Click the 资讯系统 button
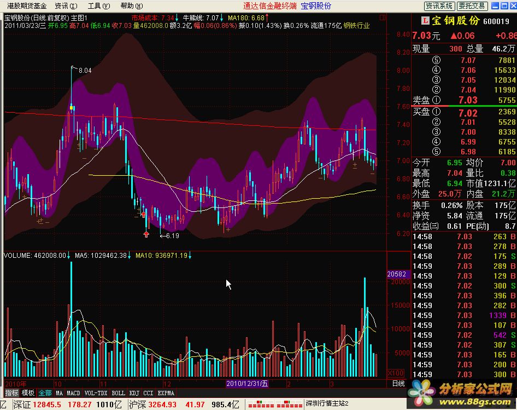517x410 pixels. coord(439,6)
